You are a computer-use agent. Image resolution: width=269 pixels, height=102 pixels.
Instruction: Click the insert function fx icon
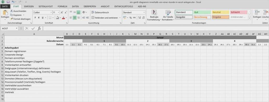[39, 28]
